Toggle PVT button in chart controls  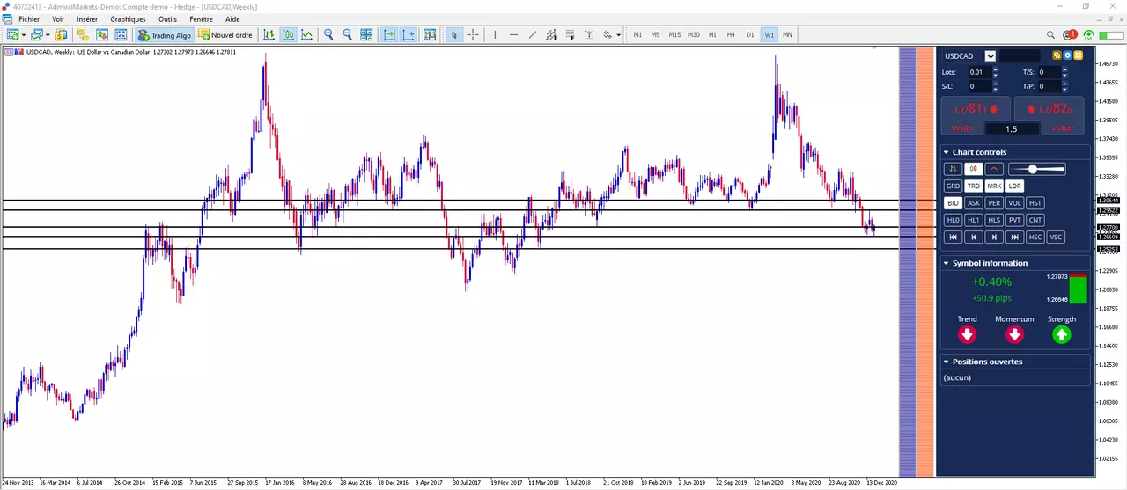1015,220
